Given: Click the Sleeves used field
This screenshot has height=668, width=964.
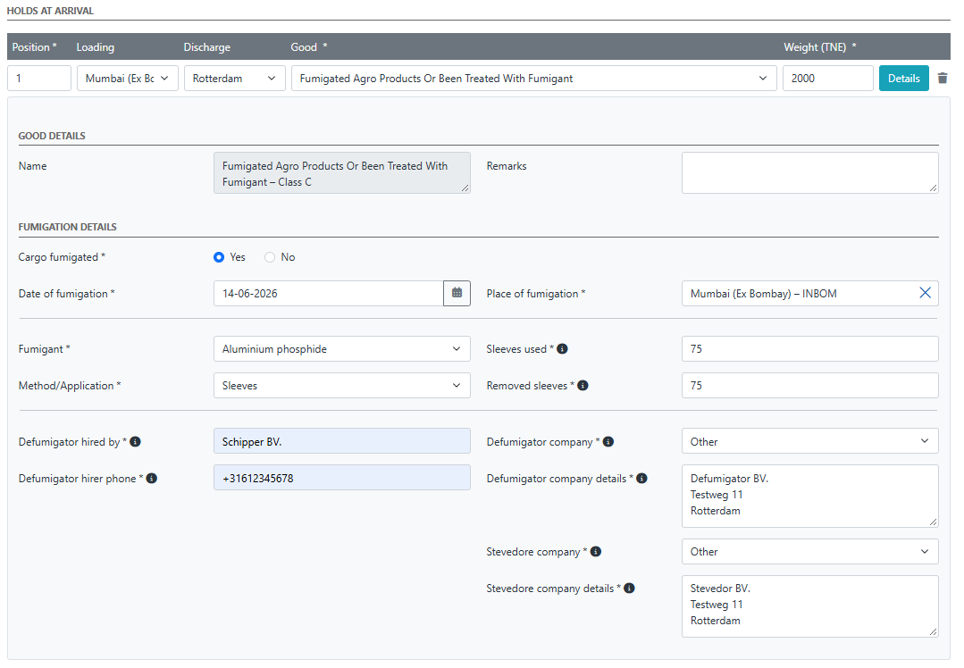Looking at the screenshot, I should pos(809,348).
